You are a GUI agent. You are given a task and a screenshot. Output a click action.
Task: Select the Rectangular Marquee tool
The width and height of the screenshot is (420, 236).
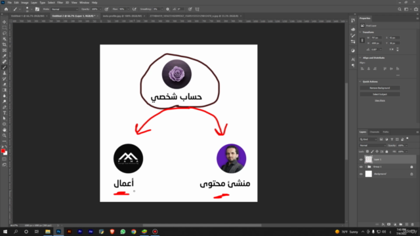(5, 28)
